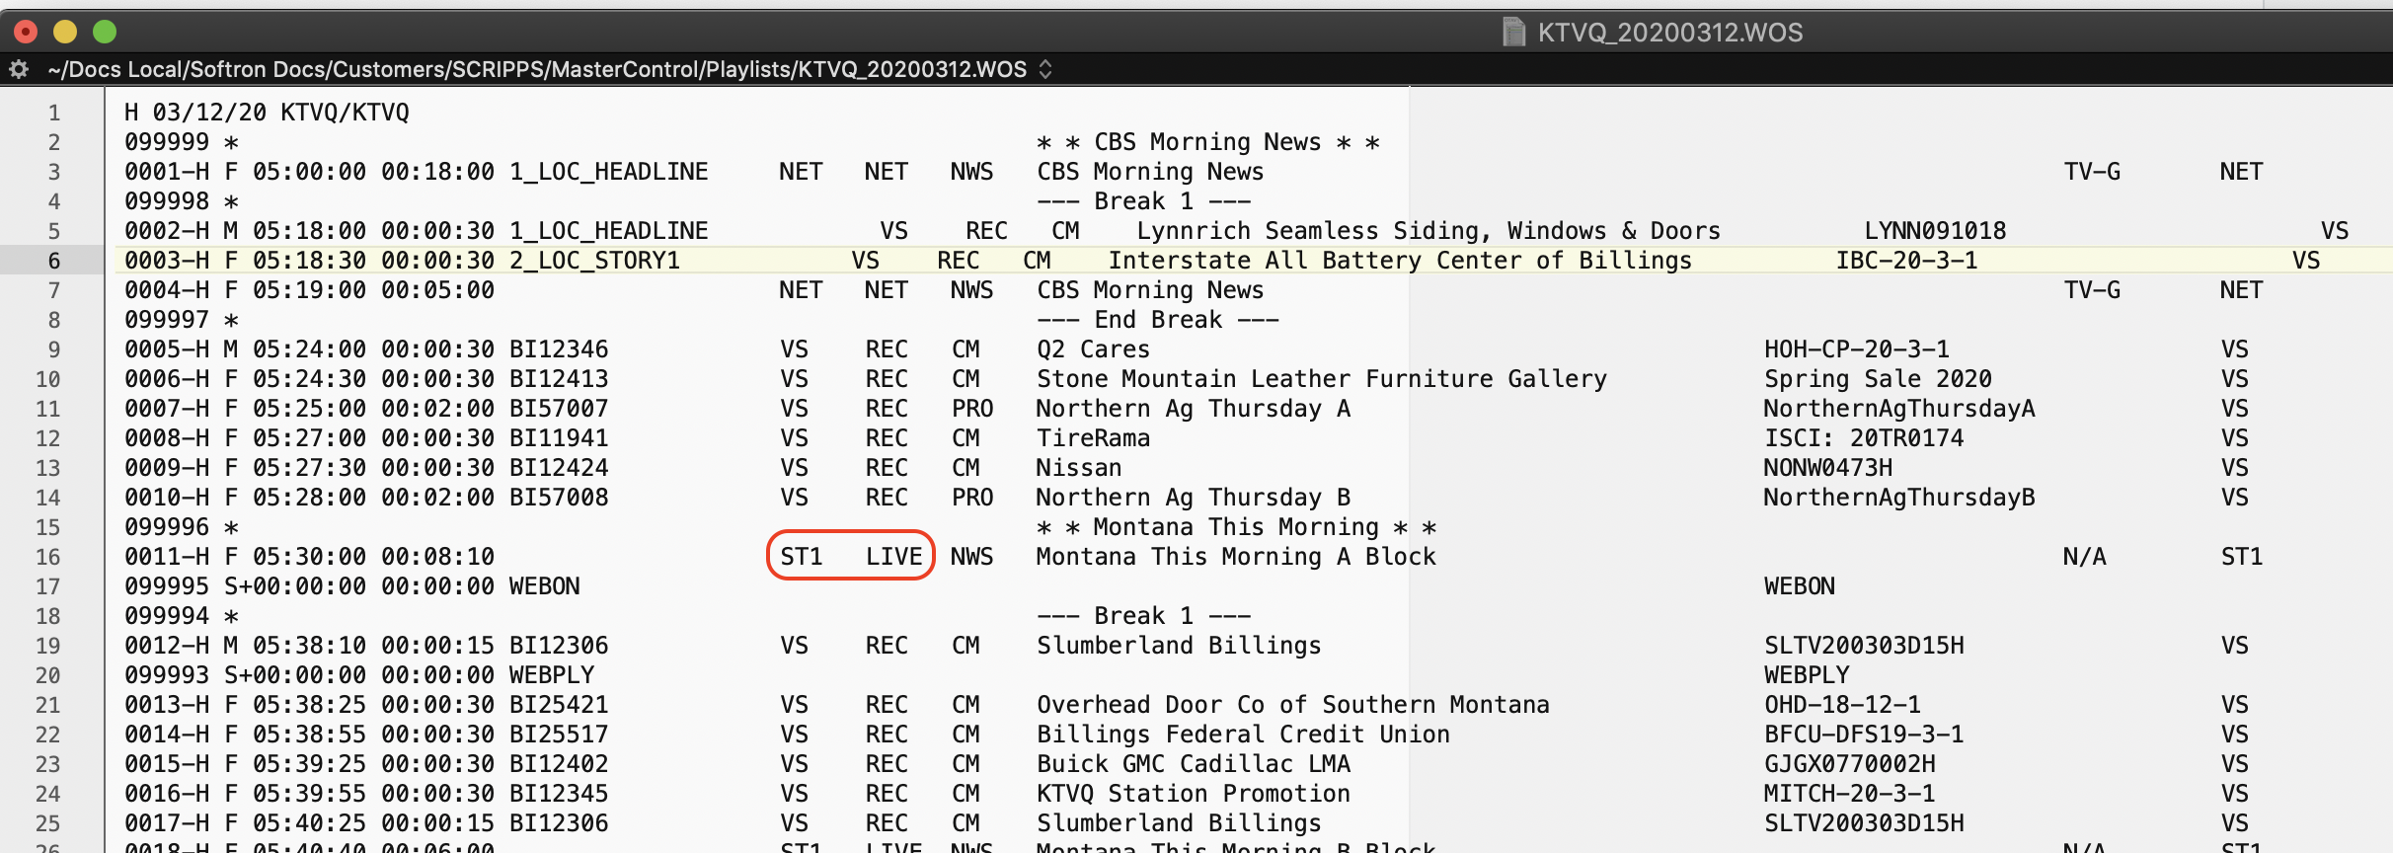Click 'NONW0473H' code
2393x853 pixels.
[x=1828, y=468]
